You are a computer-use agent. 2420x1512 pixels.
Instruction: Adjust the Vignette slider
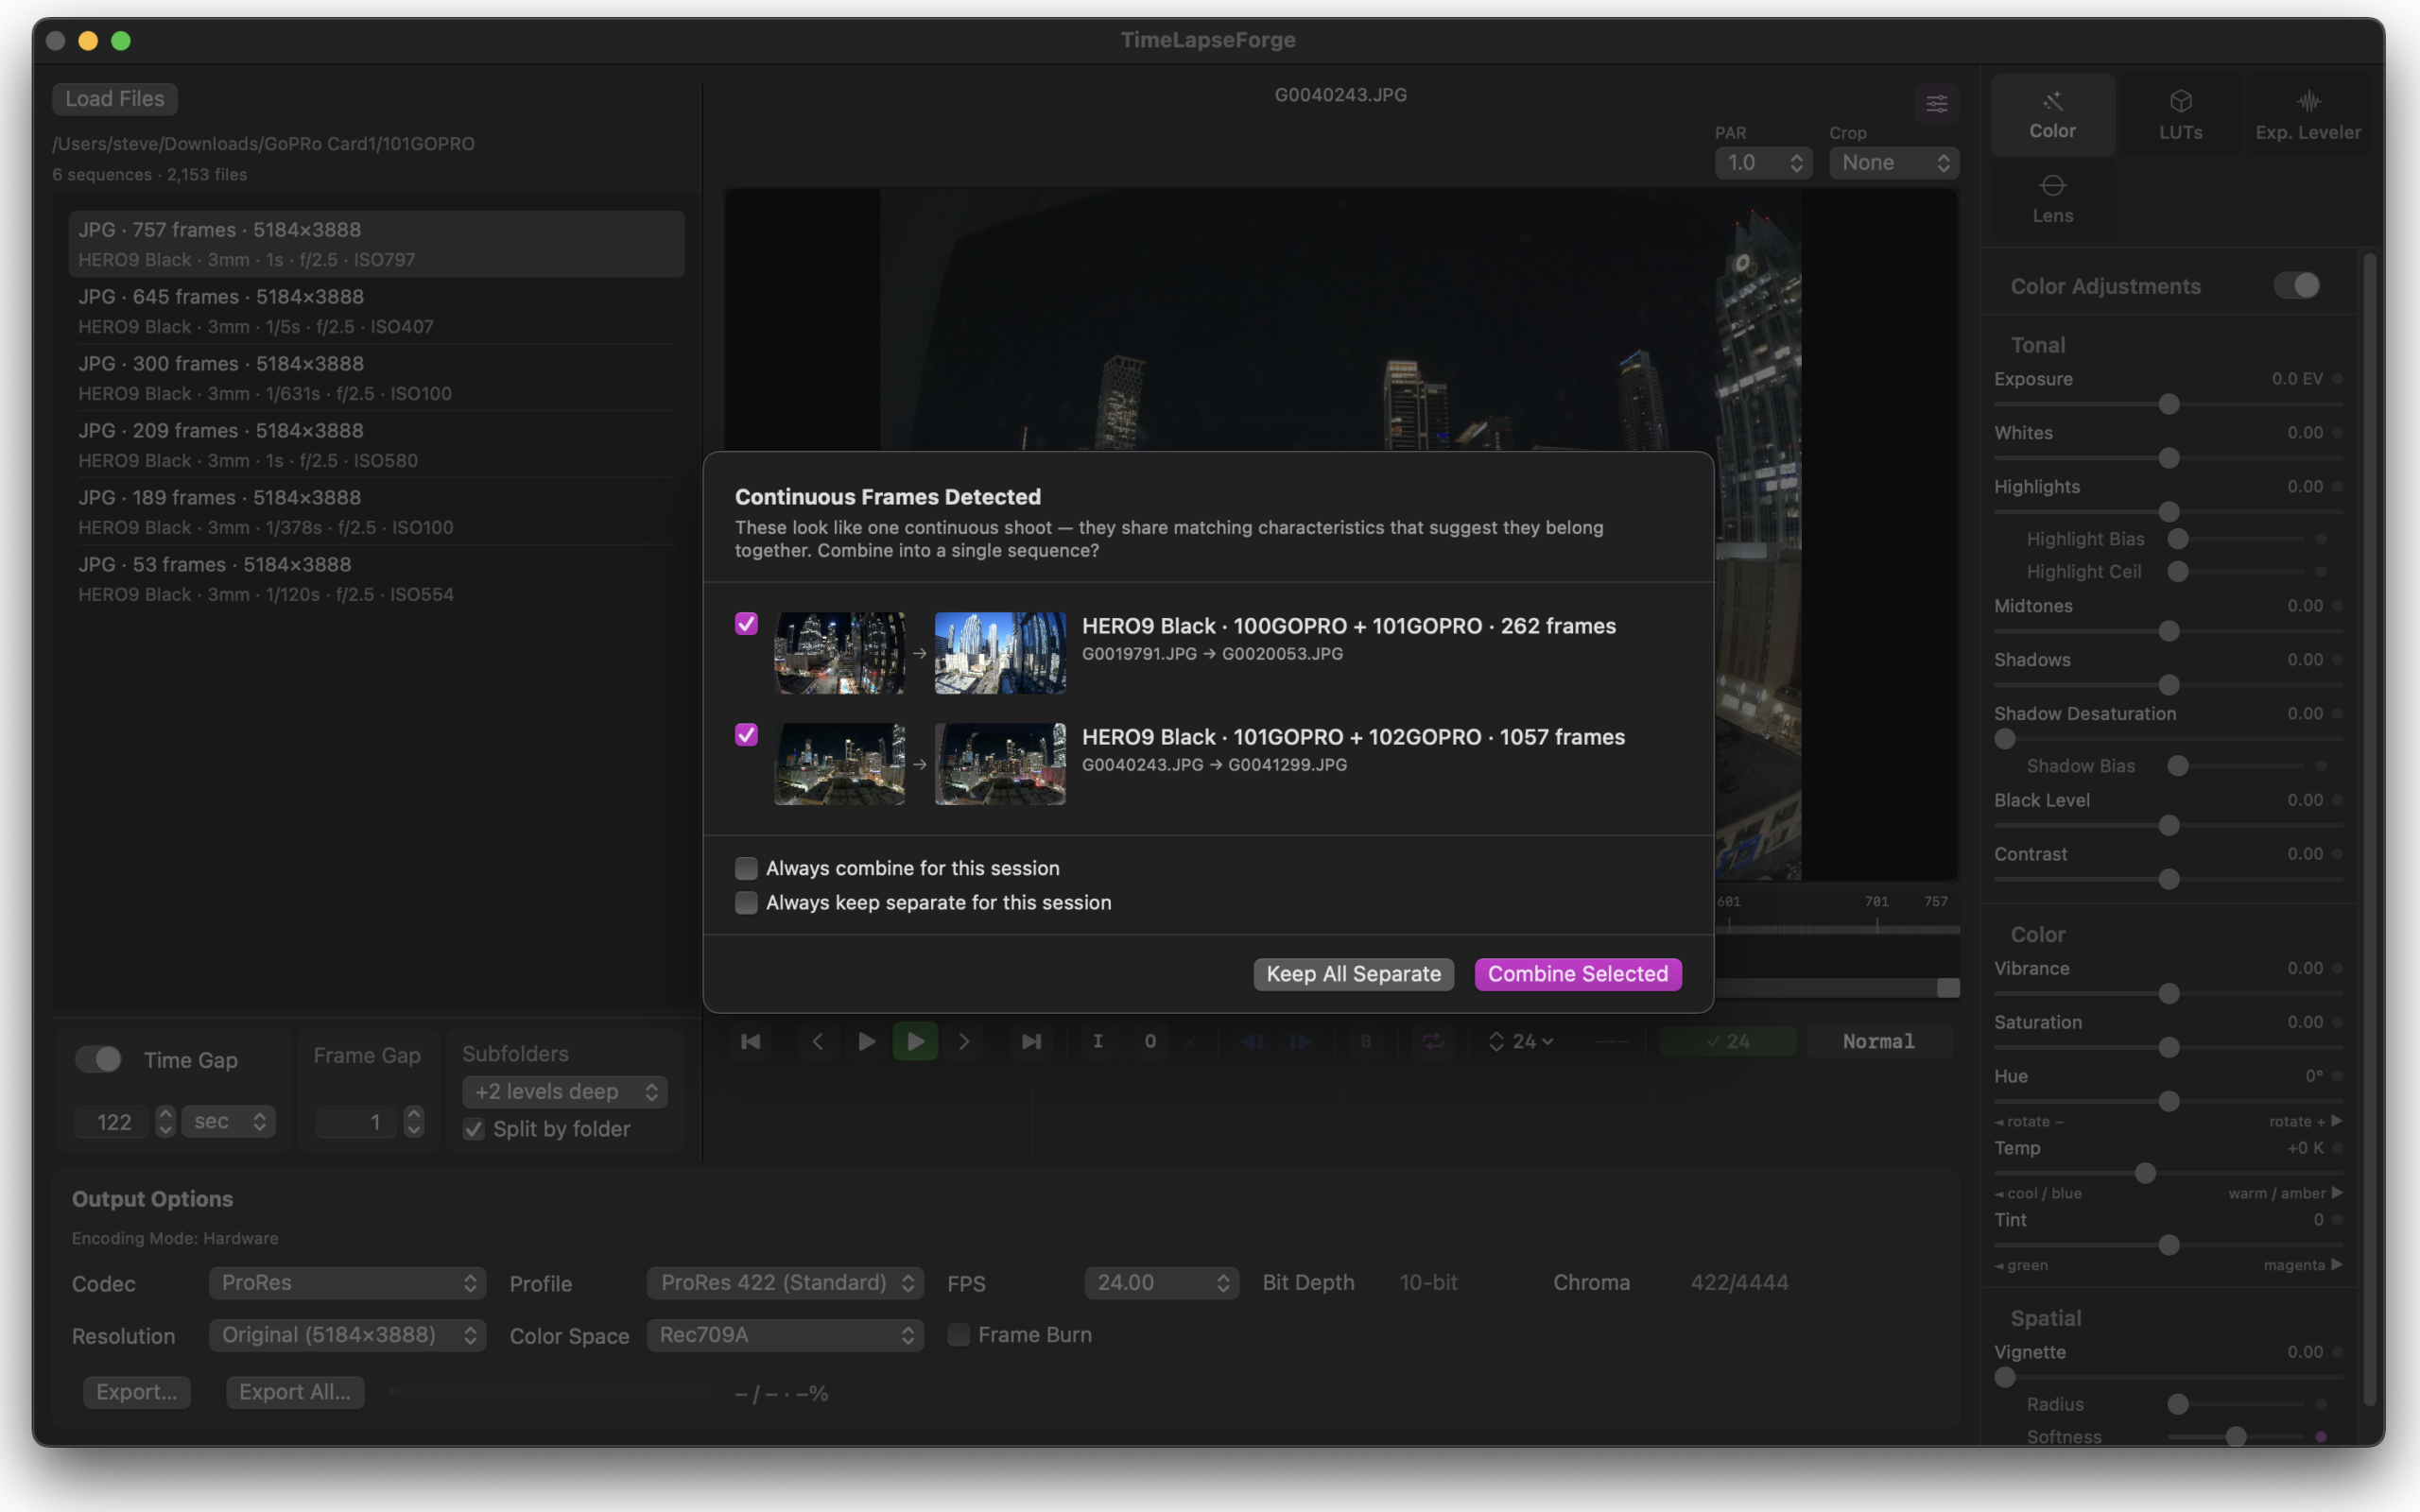pos(2168,1377)
